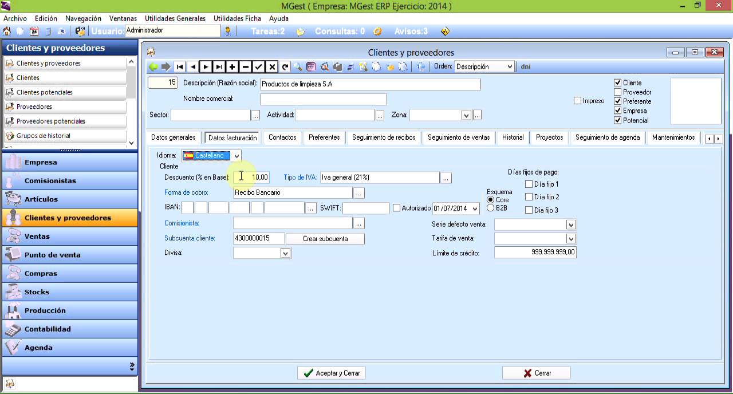
Task: Click the gray forward arrow icon
Action: click(x=166, y=67)
